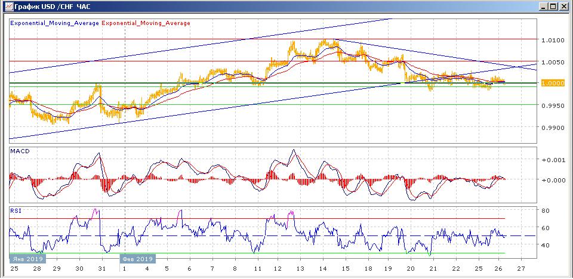This screenshot has height=279, width=573.
Task: Click date label 4 on time axis
Action: 147,269
